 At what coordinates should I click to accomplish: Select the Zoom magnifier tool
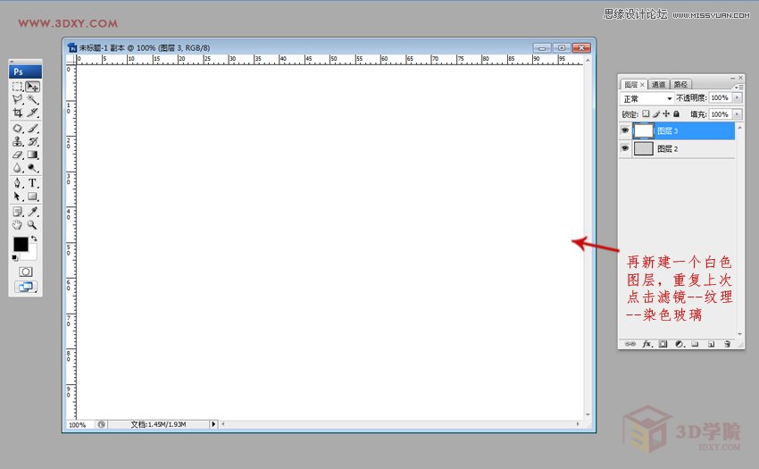32,225
